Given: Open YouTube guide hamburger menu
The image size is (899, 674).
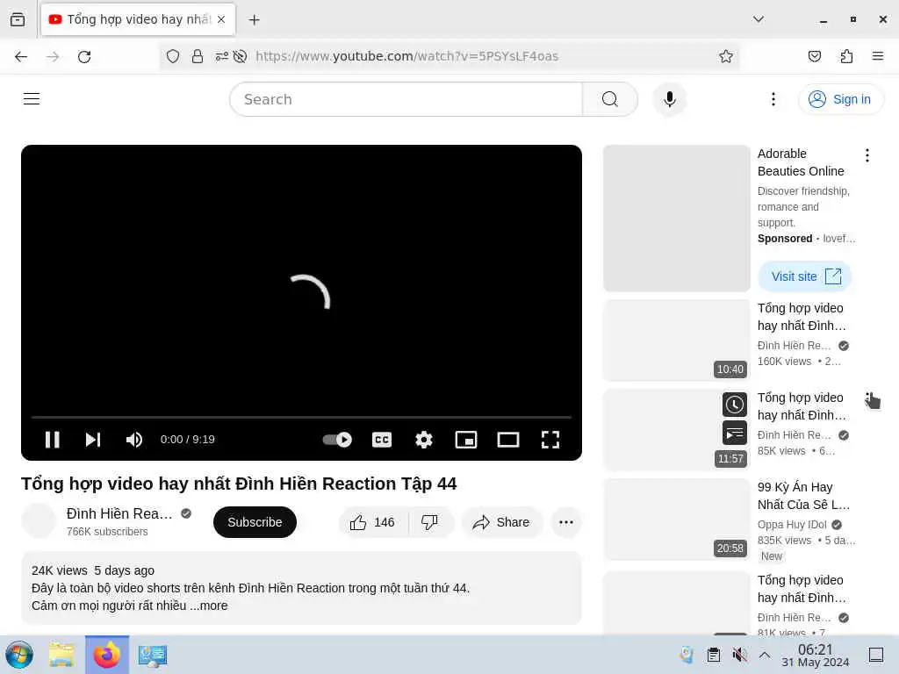Looking at the screenshot, I should (32, 99).
